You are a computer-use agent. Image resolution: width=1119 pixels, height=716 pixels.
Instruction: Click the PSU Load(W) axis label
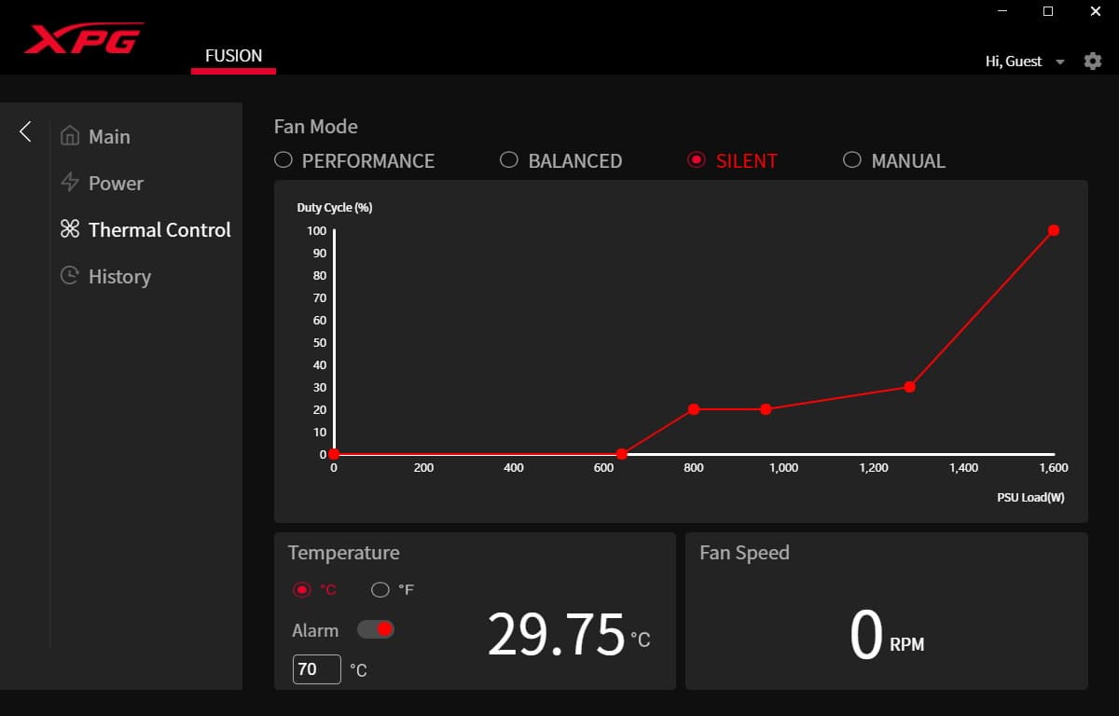click(1030, 497)
